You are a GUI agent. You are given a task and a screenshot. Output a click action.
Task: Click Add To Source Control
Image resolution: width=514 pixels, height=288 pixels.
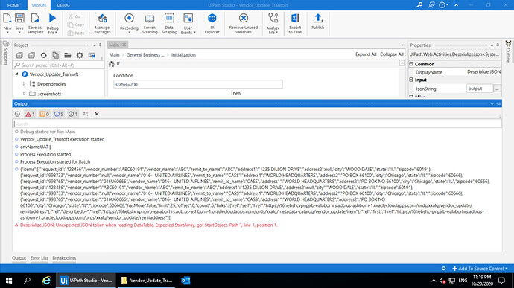[x=480, y=269]
